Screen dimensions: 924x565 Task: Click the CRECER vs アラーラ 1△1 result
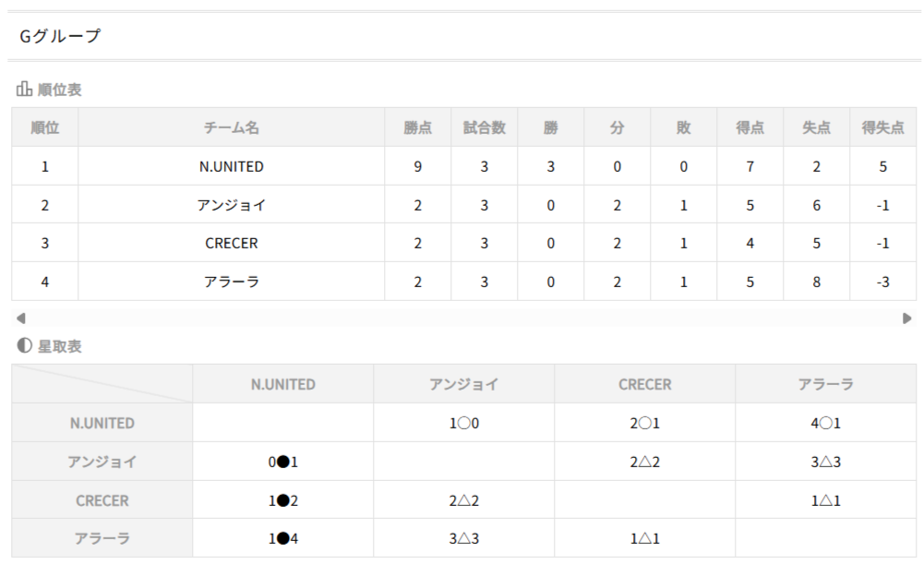(x=825, y=501)
